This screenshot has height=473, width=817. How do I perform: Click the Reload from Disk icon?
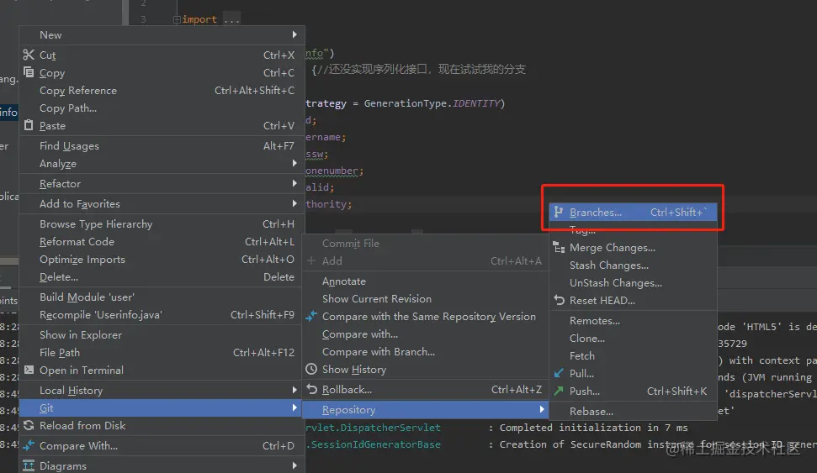click(x=29, y=425)
